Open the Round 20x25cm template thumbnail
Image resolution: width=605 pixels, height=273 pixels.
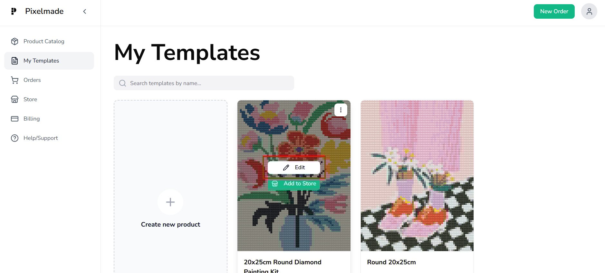417,176
